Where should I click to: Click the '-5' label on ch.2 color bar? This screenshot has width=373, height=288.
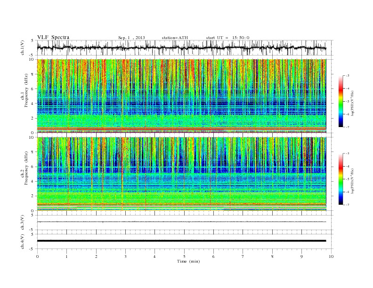348,179
